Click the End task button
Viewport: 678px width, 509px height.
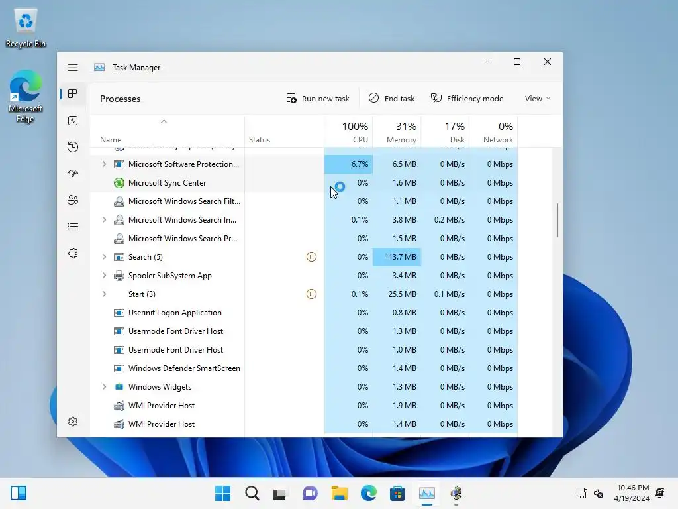[x=392, y=99]
